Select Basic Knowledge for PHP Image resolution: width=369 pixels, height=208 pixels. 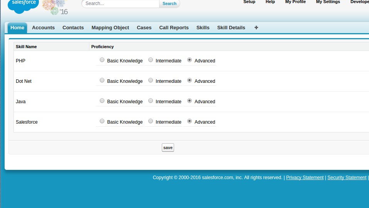(102, 60)
